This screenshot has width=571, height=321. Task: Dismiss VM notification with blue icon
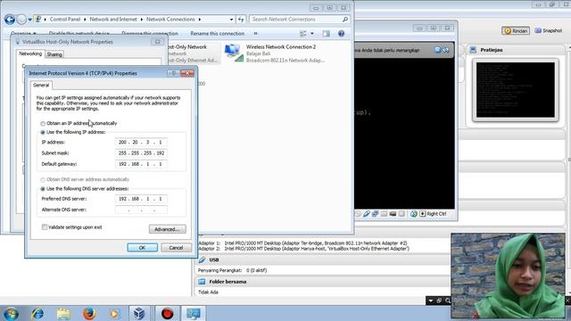438,50
